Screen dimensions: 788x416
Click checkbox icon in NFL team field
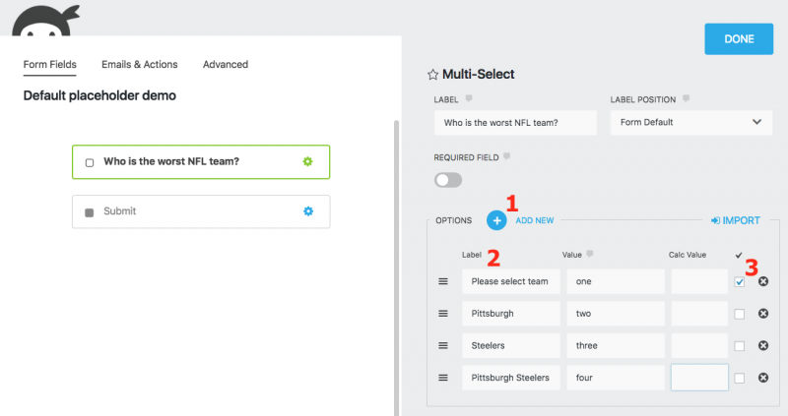[90, 162]
